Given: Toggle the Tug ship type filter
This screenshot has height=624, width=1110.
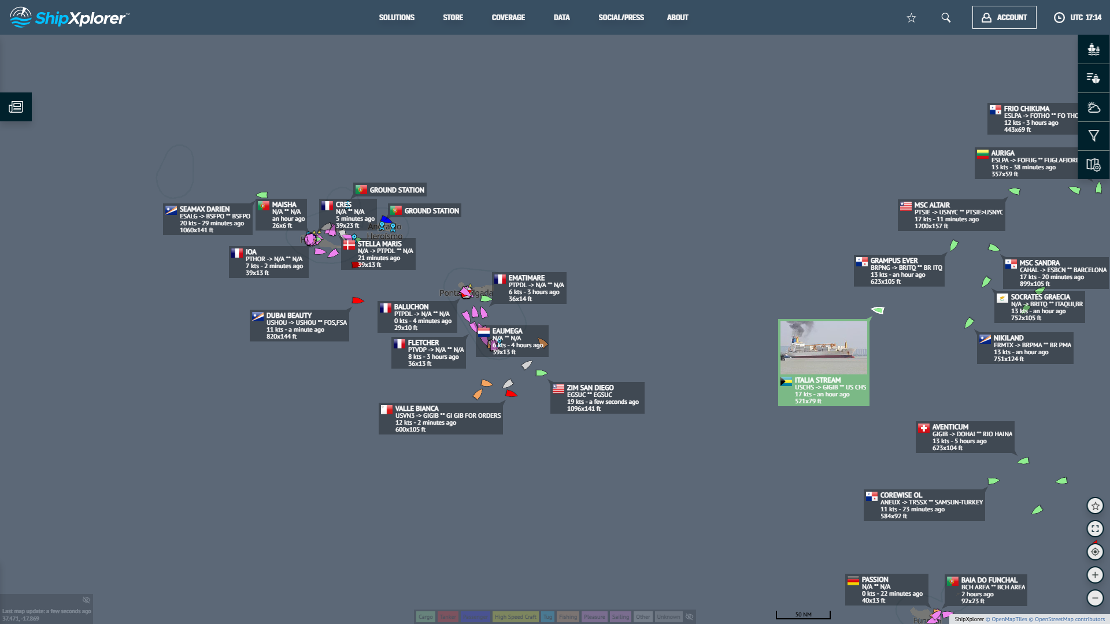Looking at the screenshot, I should pyautogui.click(x=547, y=617).
